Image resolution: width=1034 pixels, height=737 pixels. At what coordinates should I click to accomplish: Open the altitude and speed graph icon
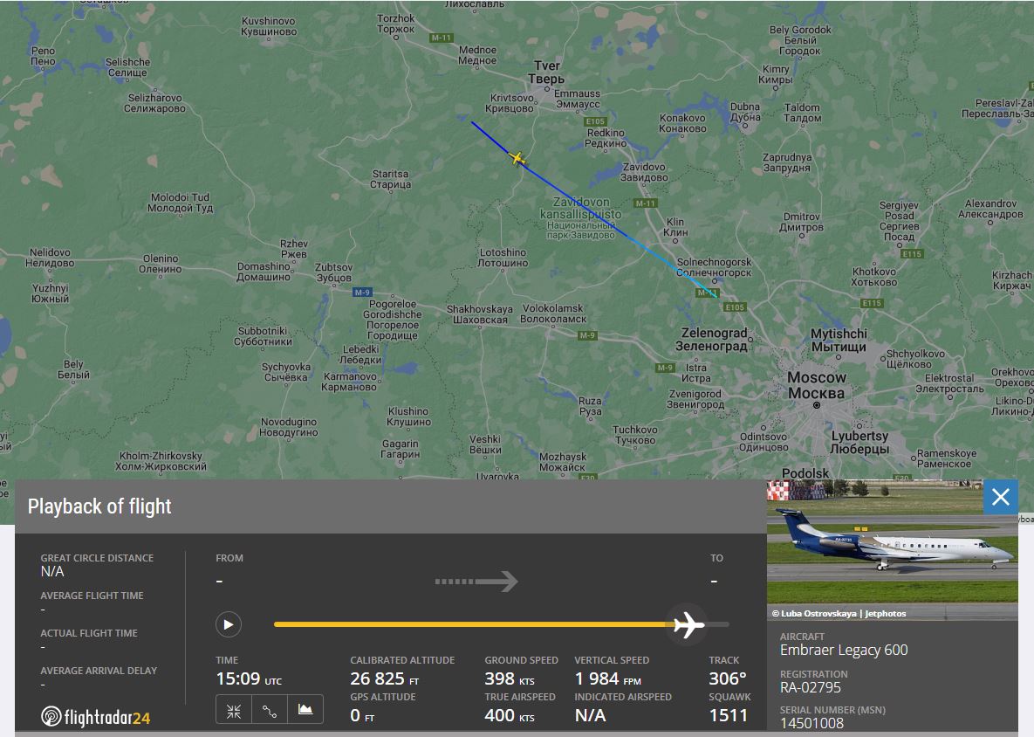coord(305,711)
